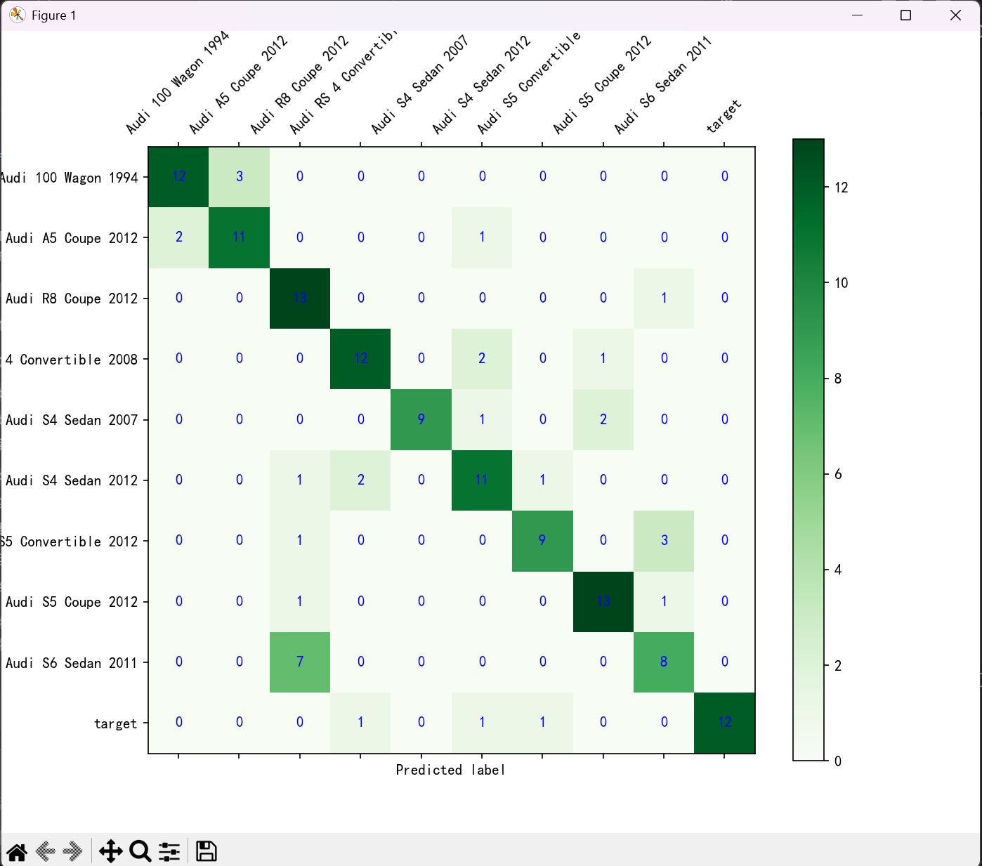Click cell 11 in Audi S4 Sedan 2012 row
982x866 pixels.
(482, 480)
